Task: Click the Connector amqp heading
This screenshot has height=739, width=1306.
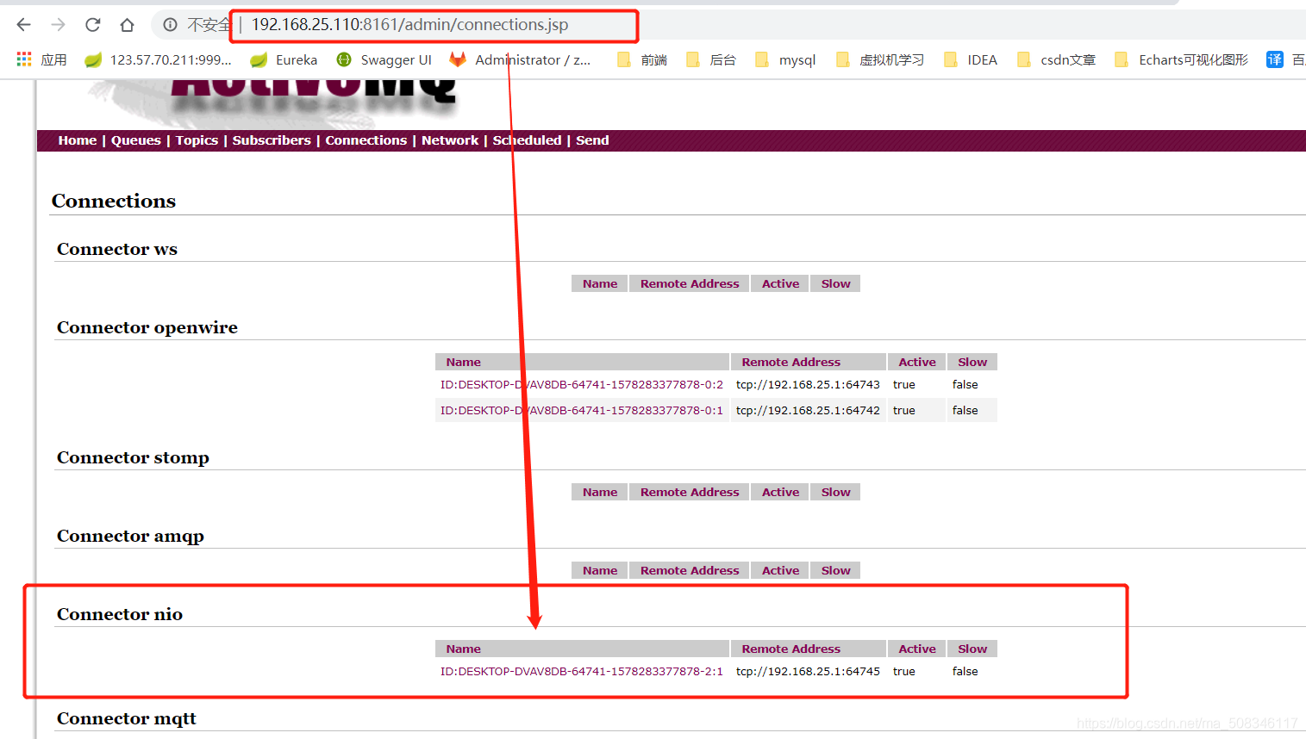Action: 130,536
